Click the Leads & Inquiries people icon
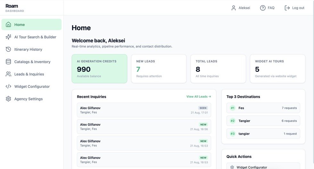The height and width of the screenshot is (169, 314). (x=8, y=74)
